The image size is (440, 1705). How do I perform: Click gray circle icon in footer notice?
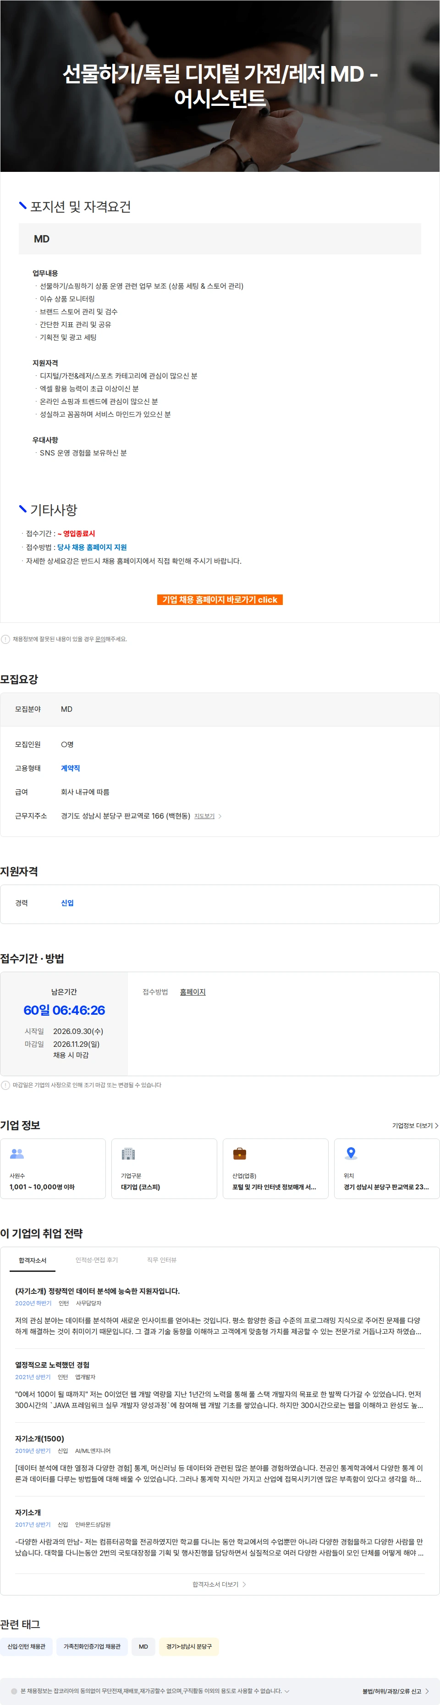tap(15, 1691)
